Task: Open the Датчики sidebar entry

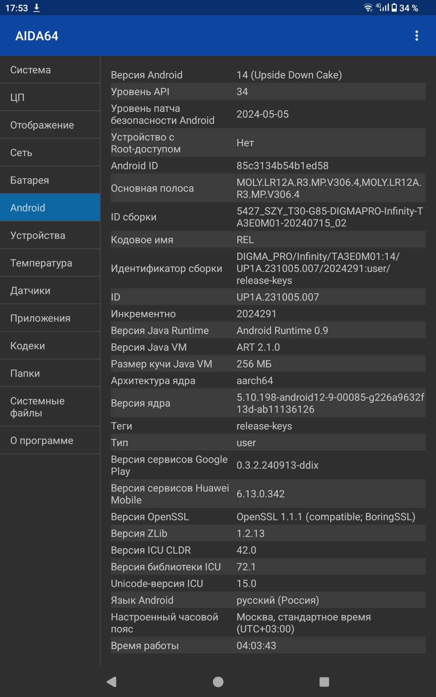Action: point(50,290)
